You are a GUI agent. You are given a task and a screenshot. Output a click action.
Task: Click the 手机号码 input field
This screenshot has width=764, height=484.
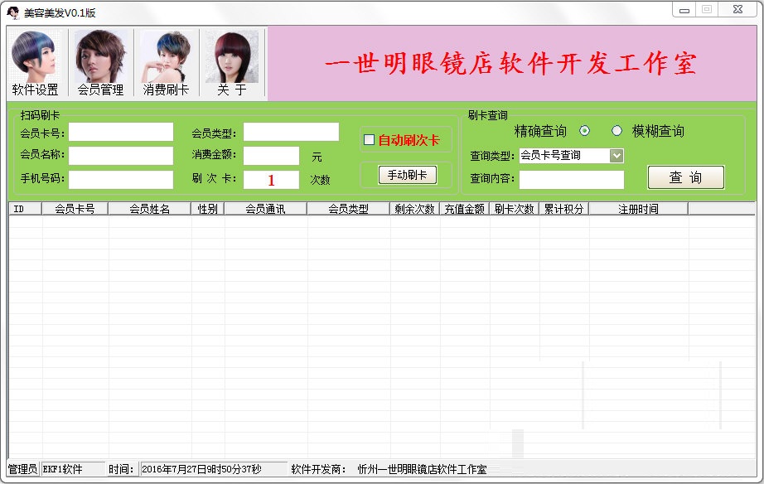point(121,180)
